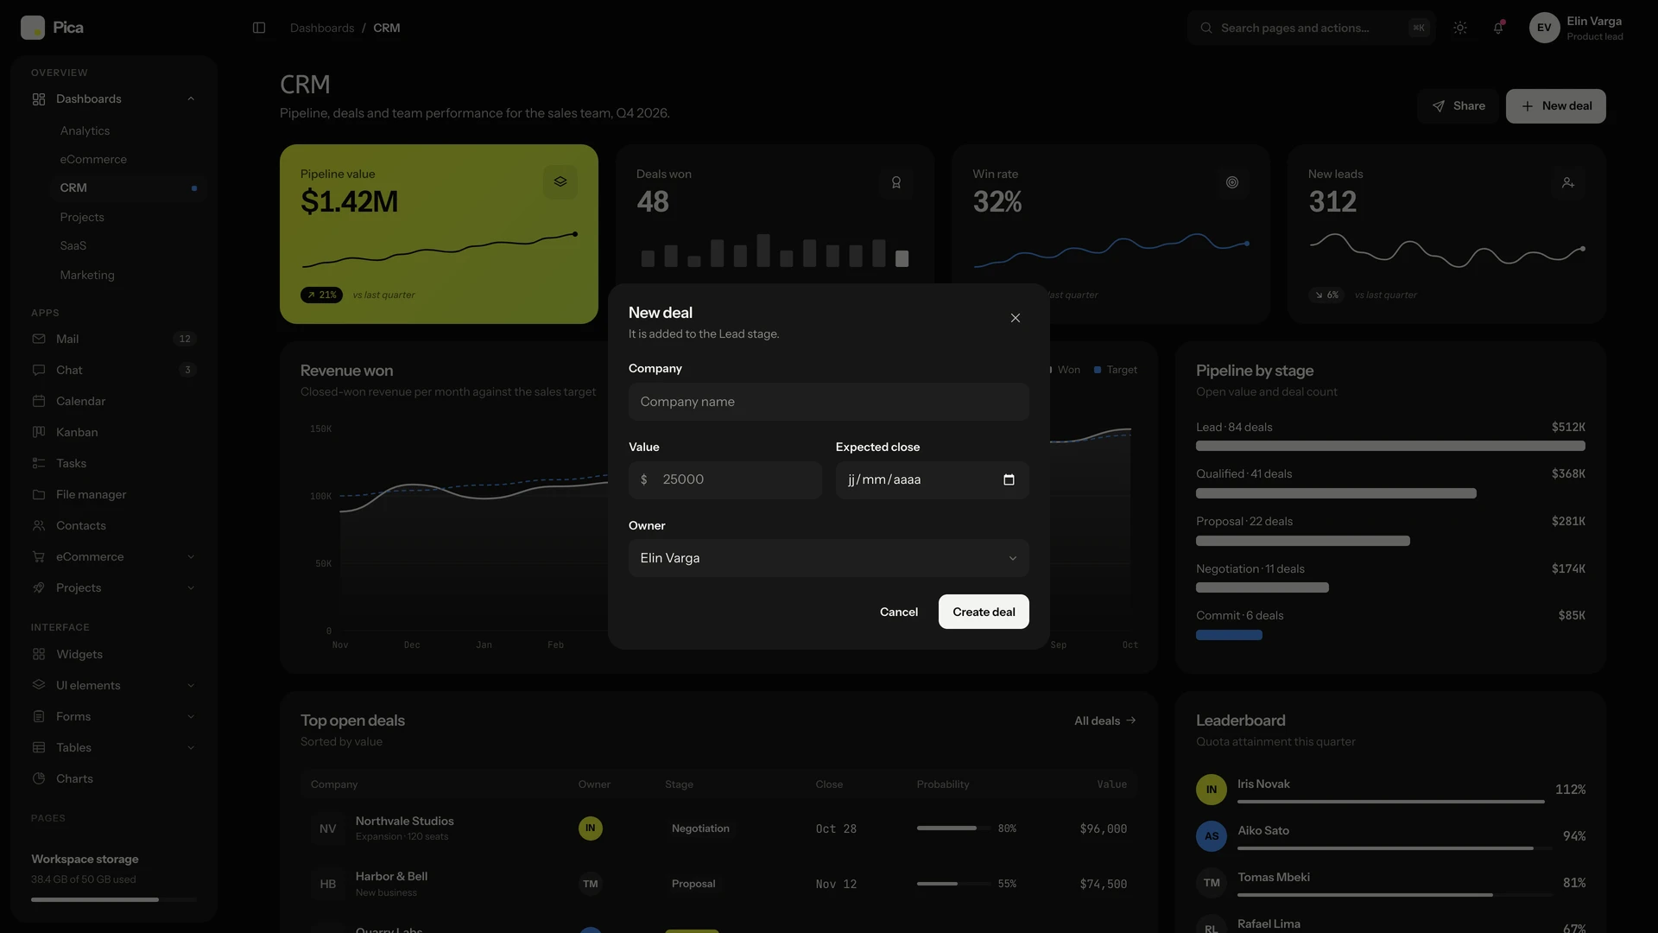This screenshot has height=933, width=1658.
Task: Click the Tables icon in sidebar
Action: [39, 747]
